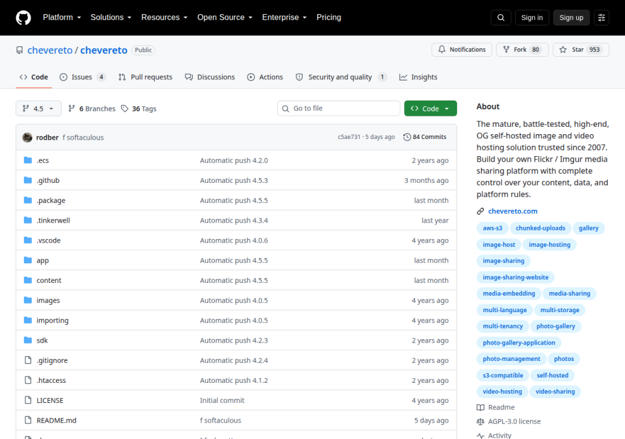Open the chevereto repository name link
The width and height of the screenshot is (625, 439).
[x=104, y=50]
